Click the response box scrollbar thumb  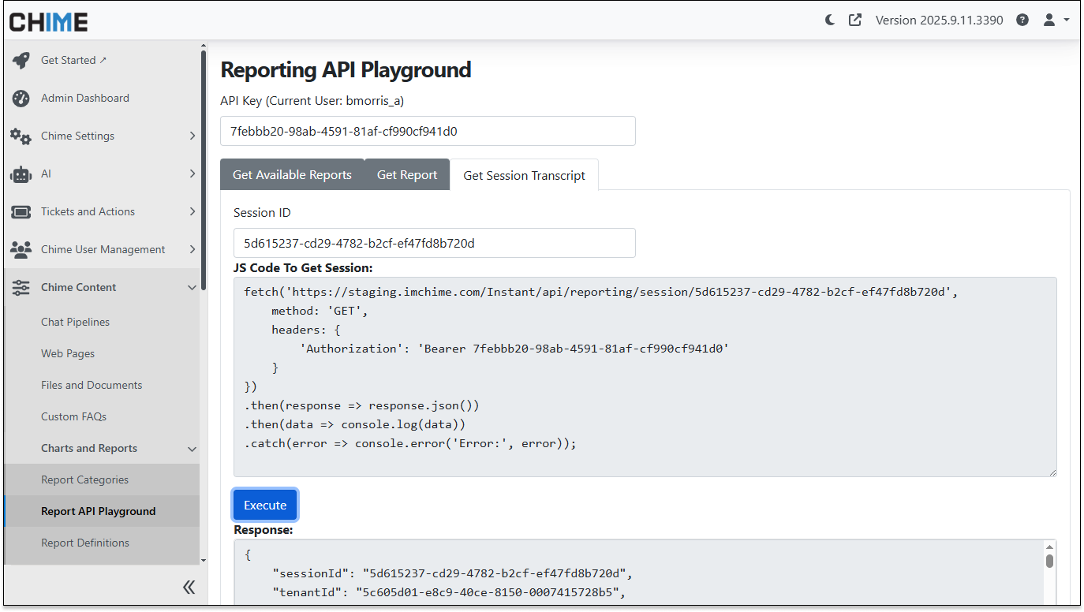tap(1049, 561)
